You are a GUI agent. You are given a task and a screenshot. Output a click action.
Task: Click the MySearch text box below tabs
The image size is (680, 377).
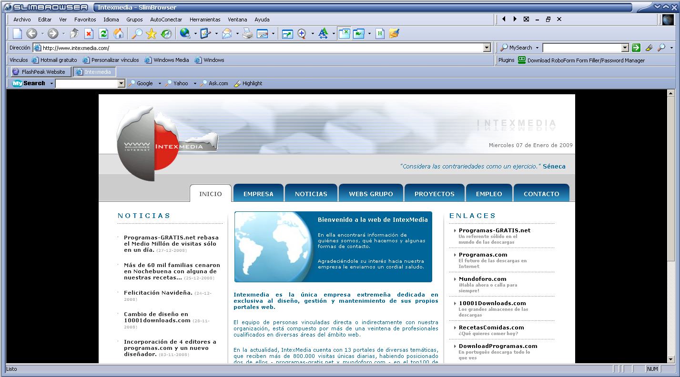(86, 83)
